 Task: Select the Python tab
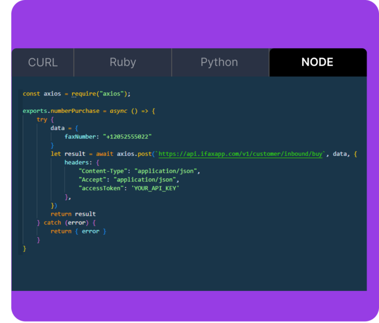coord(219,63)
